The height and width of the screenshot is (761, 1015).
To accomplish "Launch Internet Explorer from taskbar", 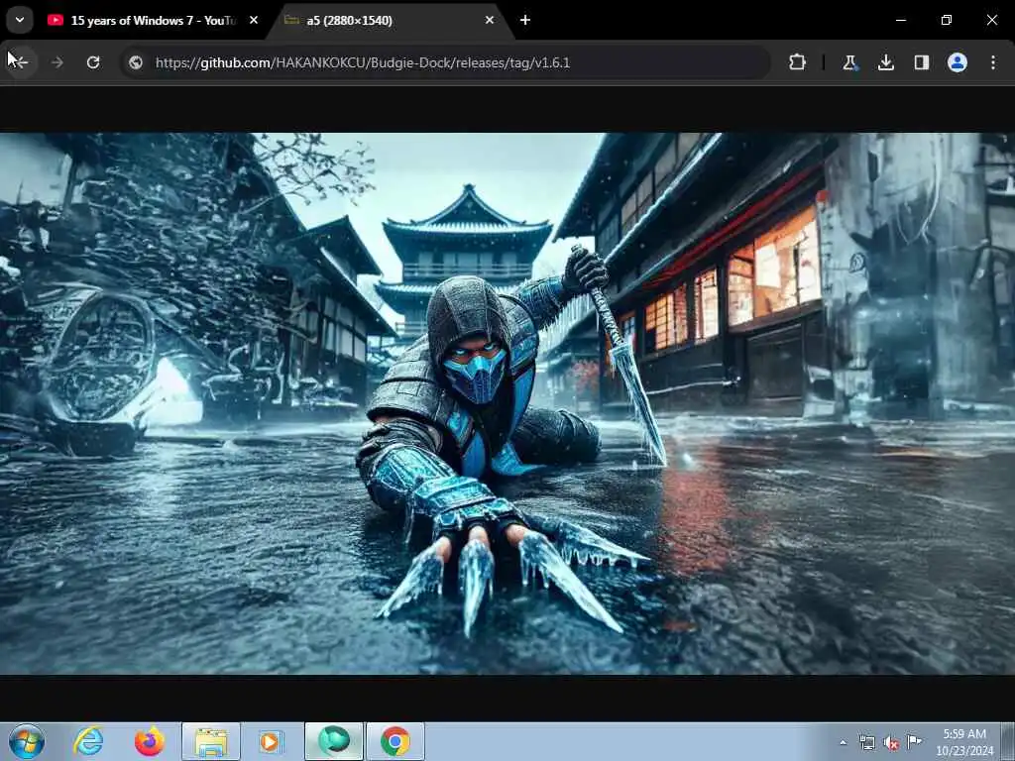I will (88, 741).
